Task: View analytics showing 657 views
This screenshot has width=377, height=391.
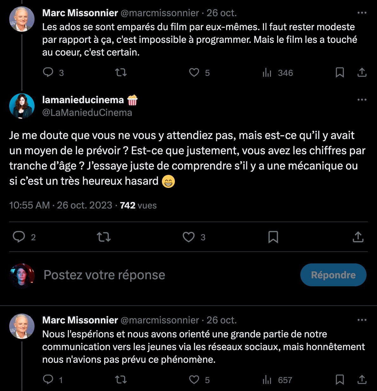Action: click(278, 380)
